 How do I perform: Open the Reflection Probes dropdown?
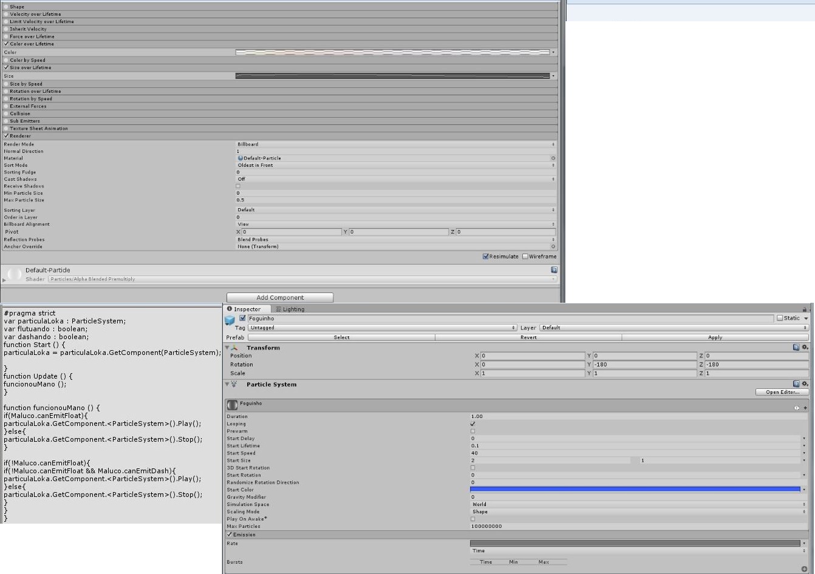(x=395, y=240)
